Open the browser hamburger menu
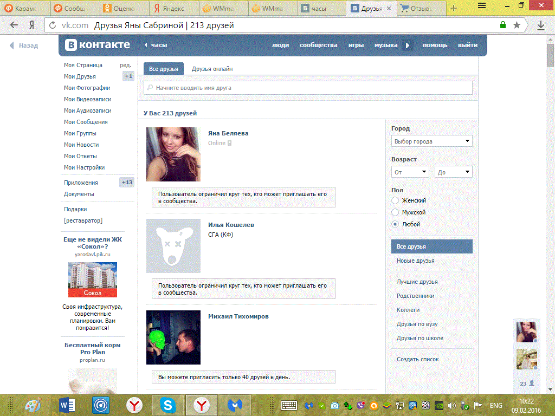The image size is (555, 416). click(x=482, y=5)
